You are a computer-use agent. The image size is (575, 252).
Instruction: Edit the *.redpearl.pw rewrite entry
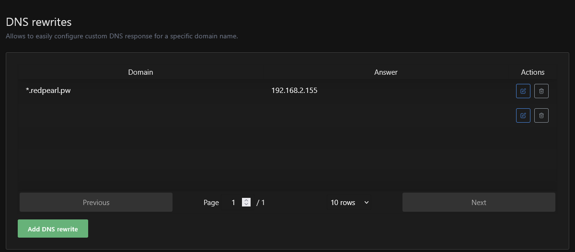523,91
